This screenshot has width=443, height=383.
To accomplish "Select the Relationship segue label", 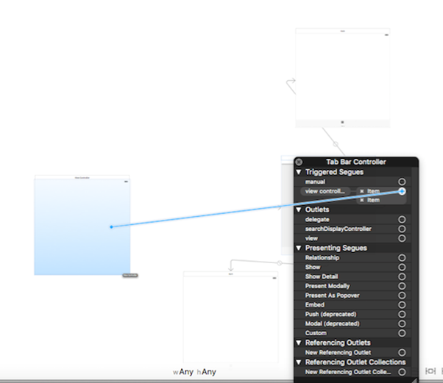I will click(322, 258).
